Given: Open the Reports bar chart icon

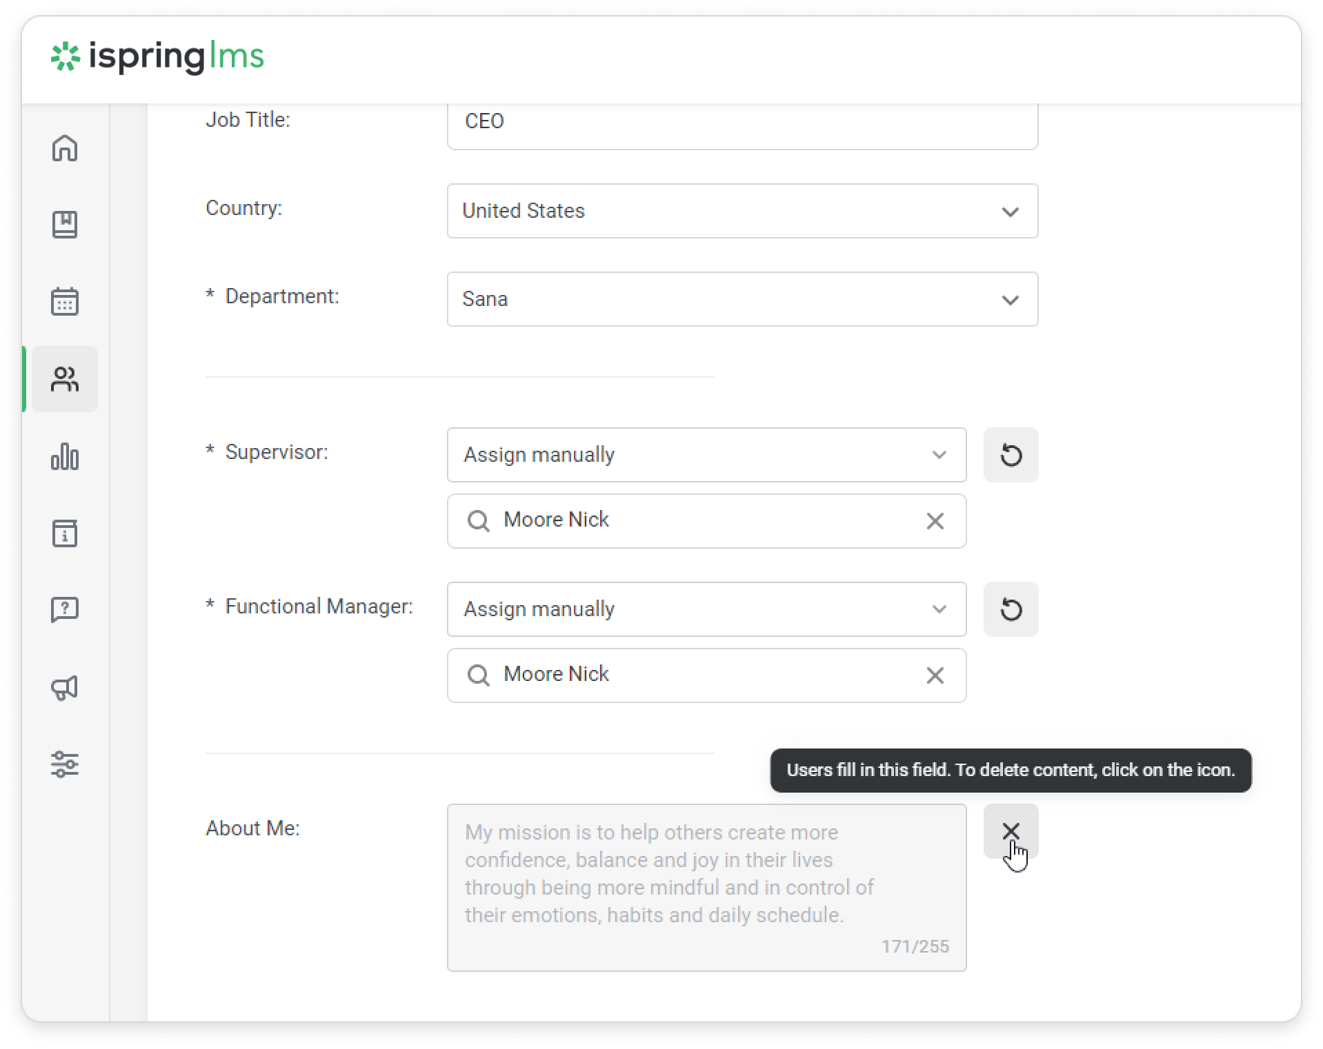Looking at the screenshot, I should pos(65,456).
